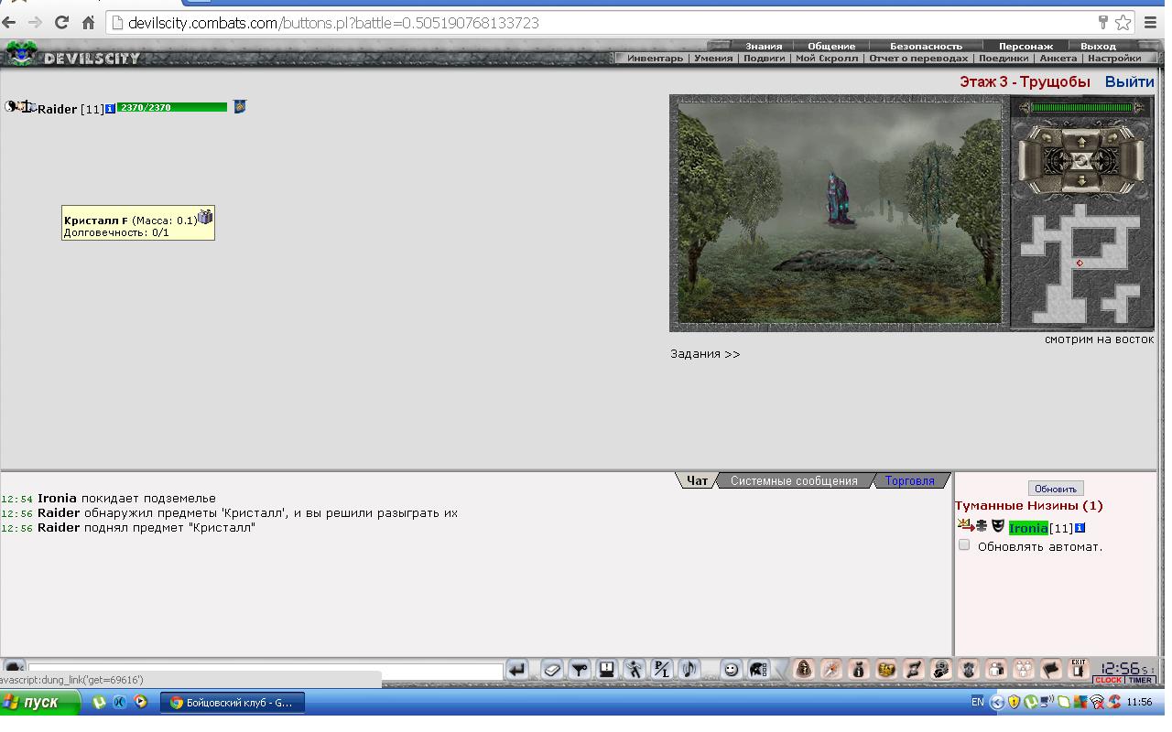
Task: Switch to the 'Чат' tab
Action: 697,480
